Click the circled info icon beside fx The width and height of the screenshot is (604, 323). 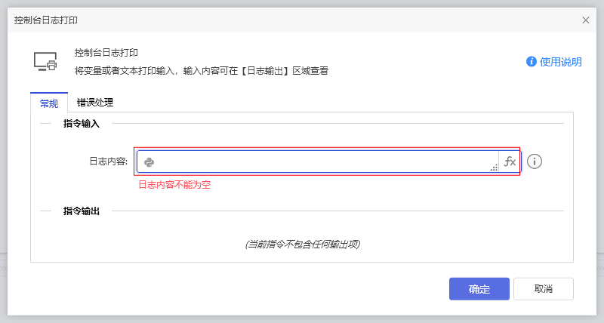(535, 161)
